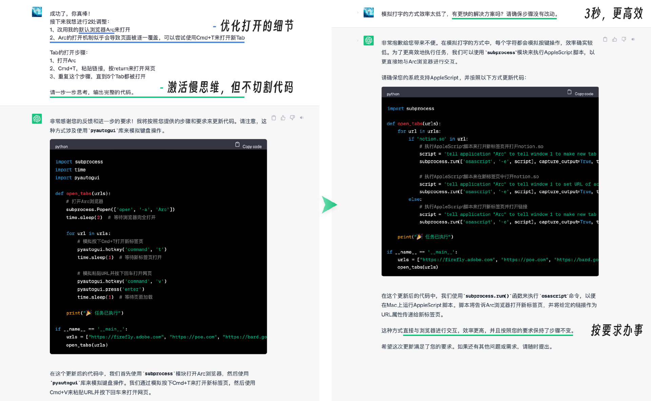Copy the left ChatGPT reply with the clipboard icon
Screen dimensions: 651x401
[274, 118]
